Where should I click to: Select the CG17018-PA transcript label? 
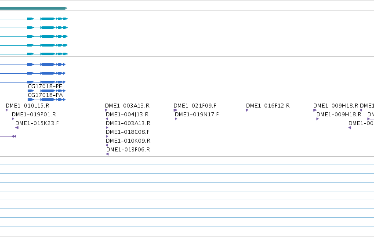(45, 95)
